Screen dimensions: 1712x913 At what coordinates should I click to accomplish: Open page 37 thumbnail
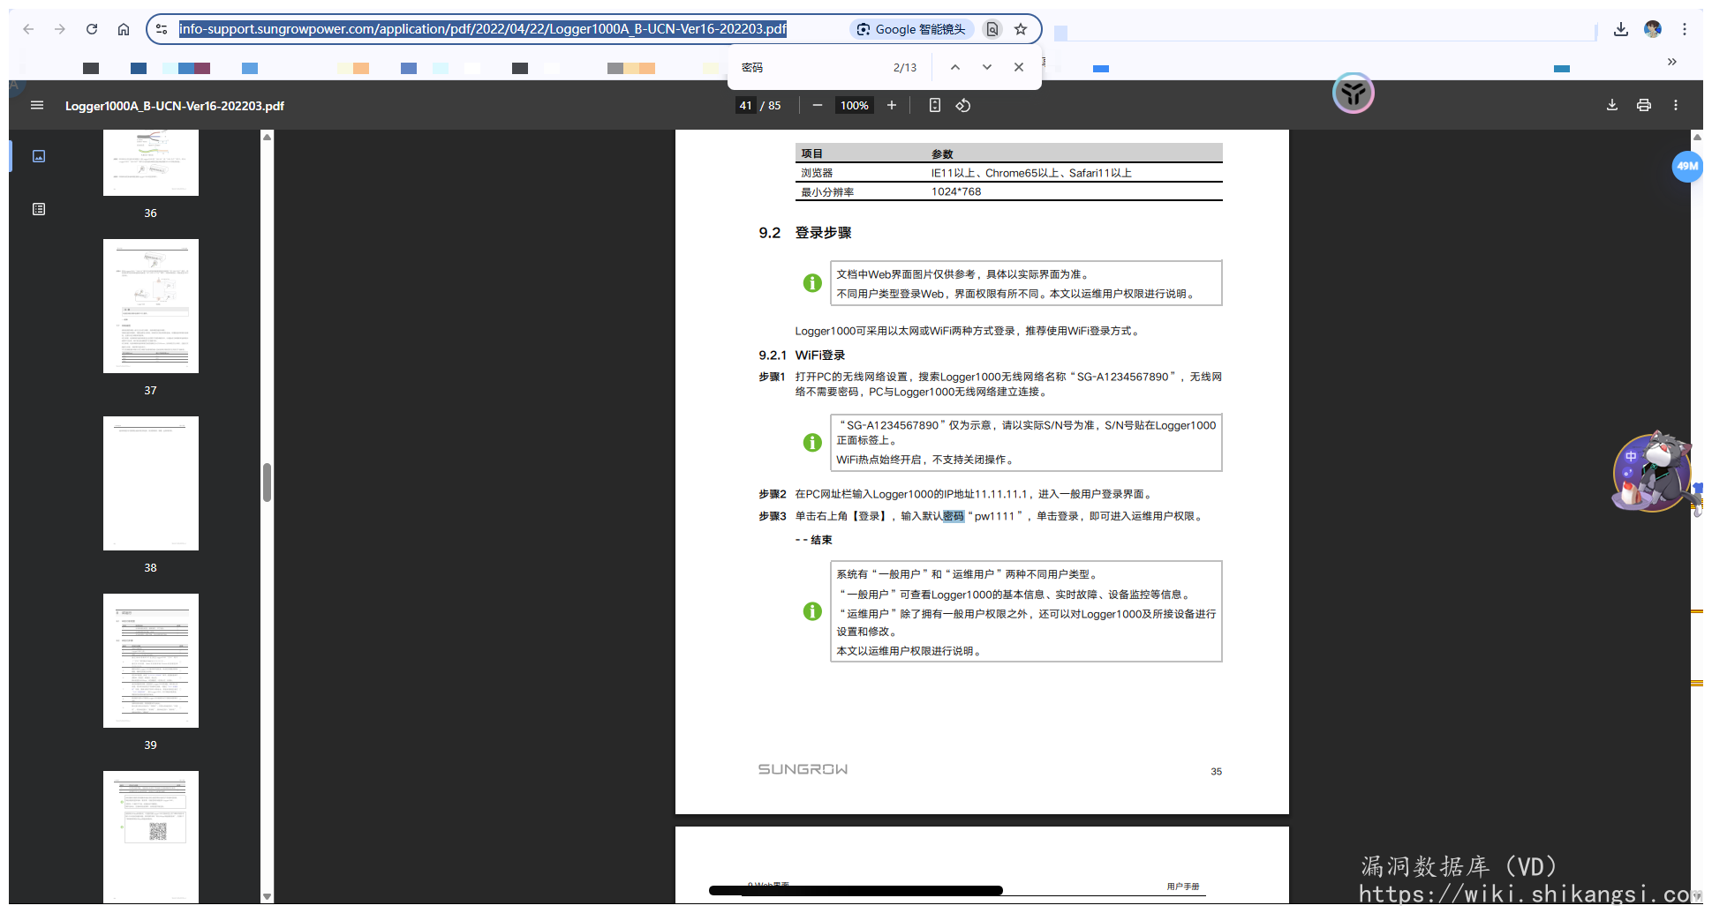point(151,306)
